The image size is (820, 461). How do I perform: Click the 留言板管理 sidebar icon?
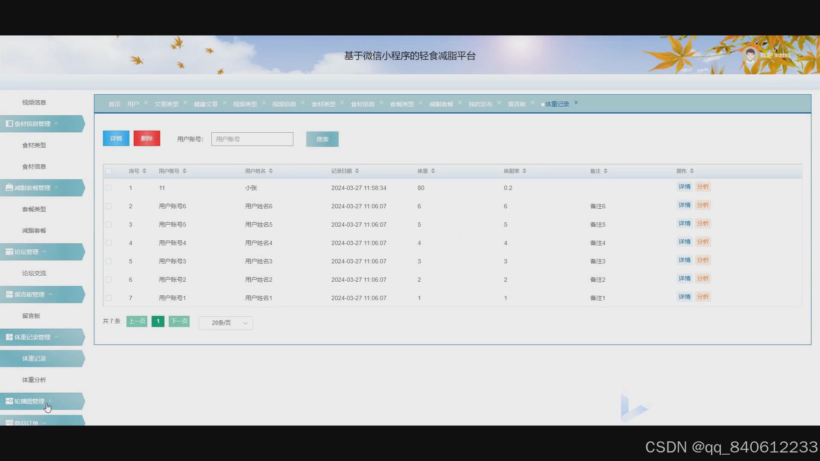pos(9,295)
